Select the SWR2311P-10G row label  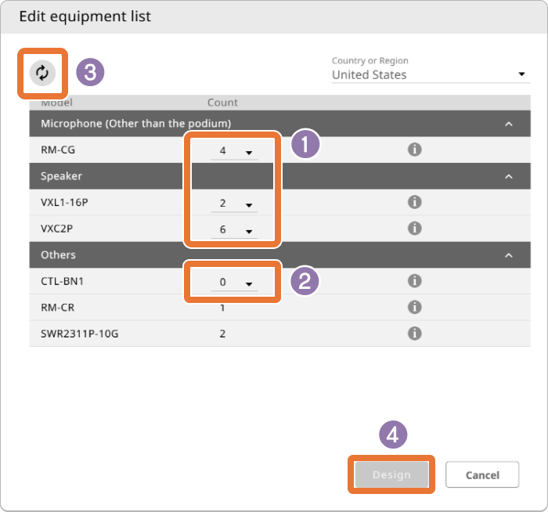pyautogui.click(x=80, y=334)
